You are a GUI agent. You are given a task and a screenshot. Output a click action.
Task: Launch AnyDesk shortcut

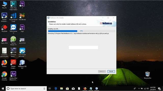(x=4, y=28)
